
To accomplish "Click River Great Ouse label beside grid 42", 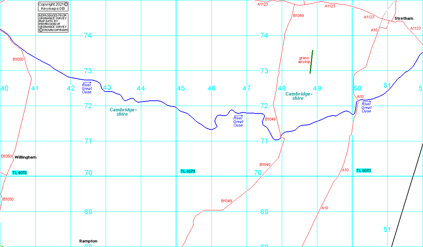I will pos(87,88).
